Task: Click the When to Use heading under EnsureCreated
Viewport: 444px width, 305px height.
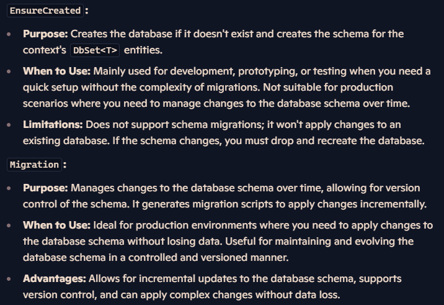Action: tap(56, 71)
